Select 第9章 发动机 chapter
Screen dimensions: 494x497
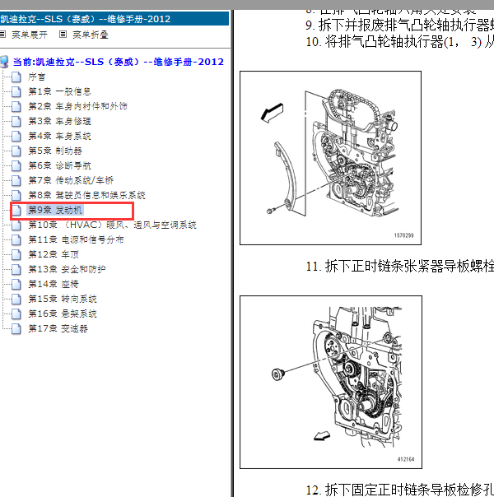coord(55,210)
